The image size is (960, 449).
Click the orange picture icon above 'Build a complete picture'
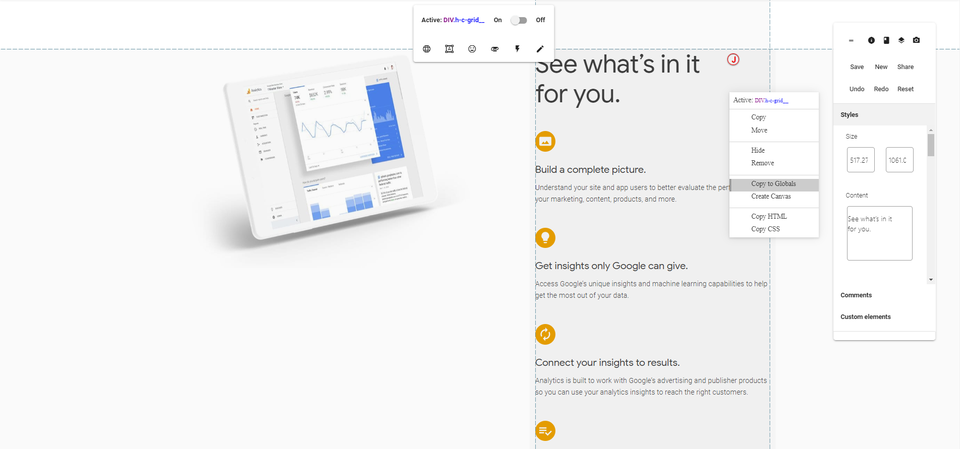click(545, 142)
